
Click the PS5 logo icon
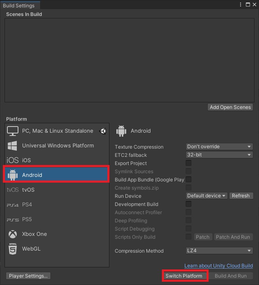coord(13,220)
